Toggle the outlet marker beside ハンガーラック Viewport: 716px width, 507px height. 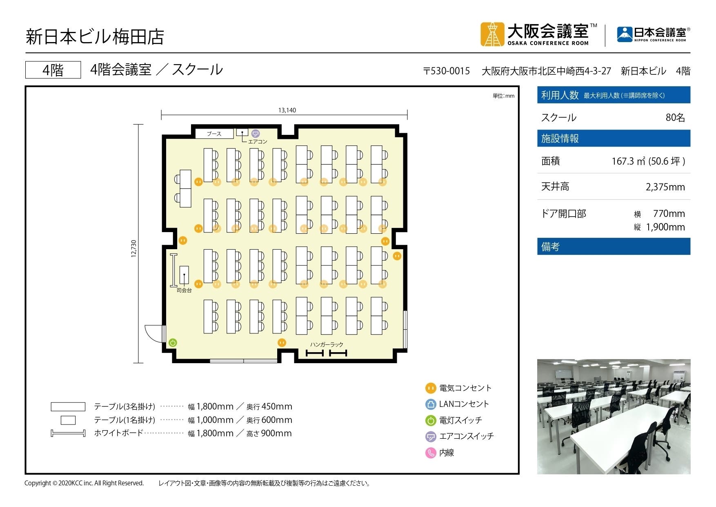click(282, 342)
